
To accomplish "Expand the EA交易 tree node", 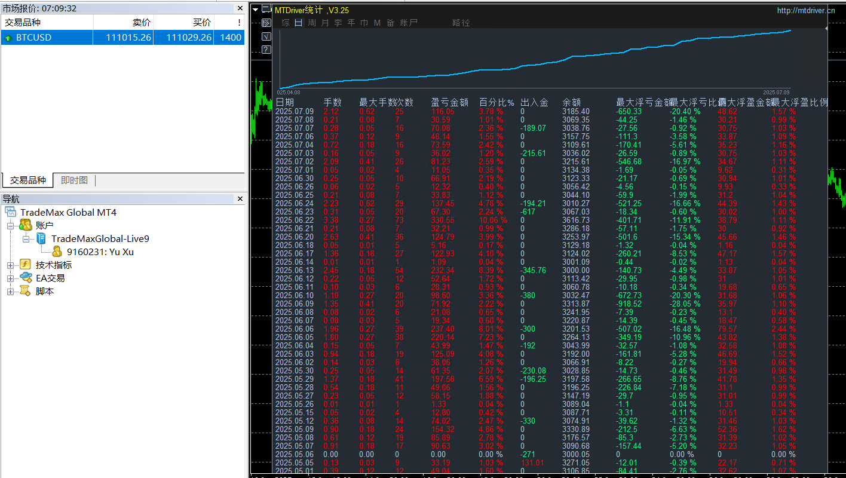I will [10, 278].
